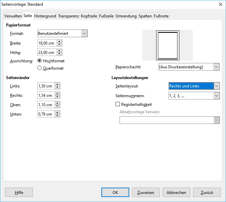226x202 pixels.
Task: Open the Transparenz tab
Action: [69, 16]
